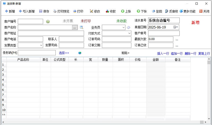
Task: Click the 面积 column header
Action: click(x=121, y=60)
